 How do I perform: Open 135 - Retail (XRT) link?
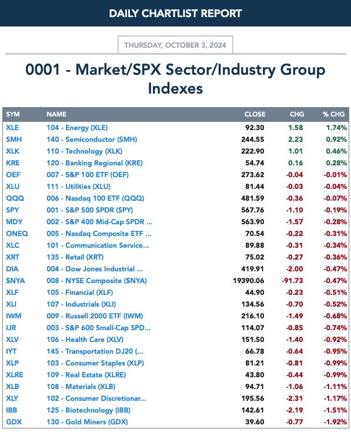point(75,257)
